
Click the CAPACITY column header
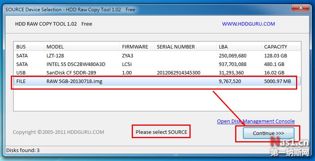[x=281, y=47]
